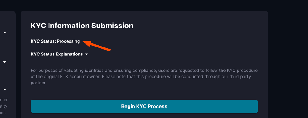Select the KYC Information Submission heading
Viewport: 308px width, 118px height.
(82, 26)
